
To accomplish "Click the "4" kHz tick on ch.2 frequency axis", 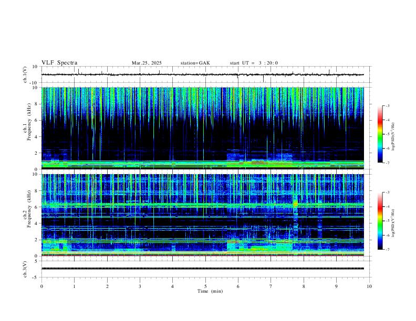I will 37,223.
